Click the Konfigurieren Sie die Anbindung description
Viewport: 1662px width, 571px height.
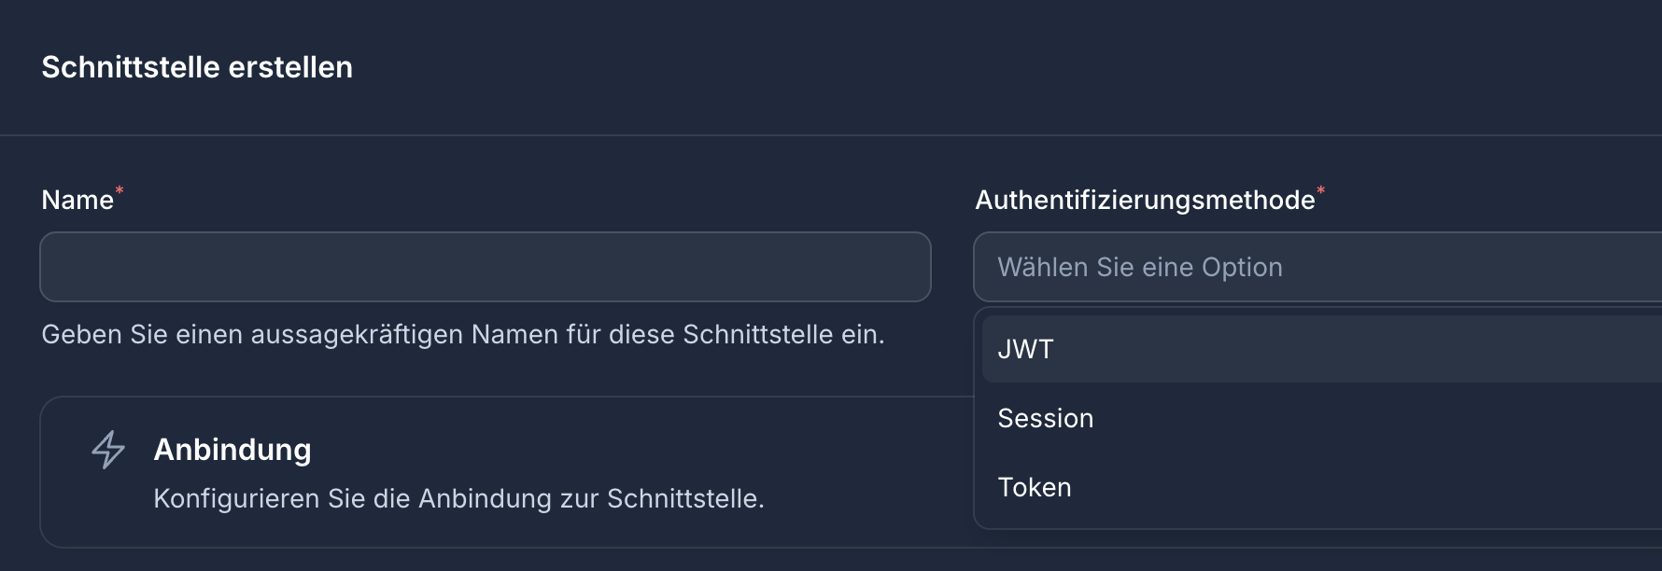458,498
